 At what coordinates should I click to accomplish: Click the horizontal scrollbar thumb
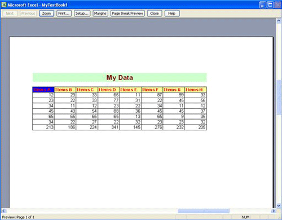(x=204, y=211)
